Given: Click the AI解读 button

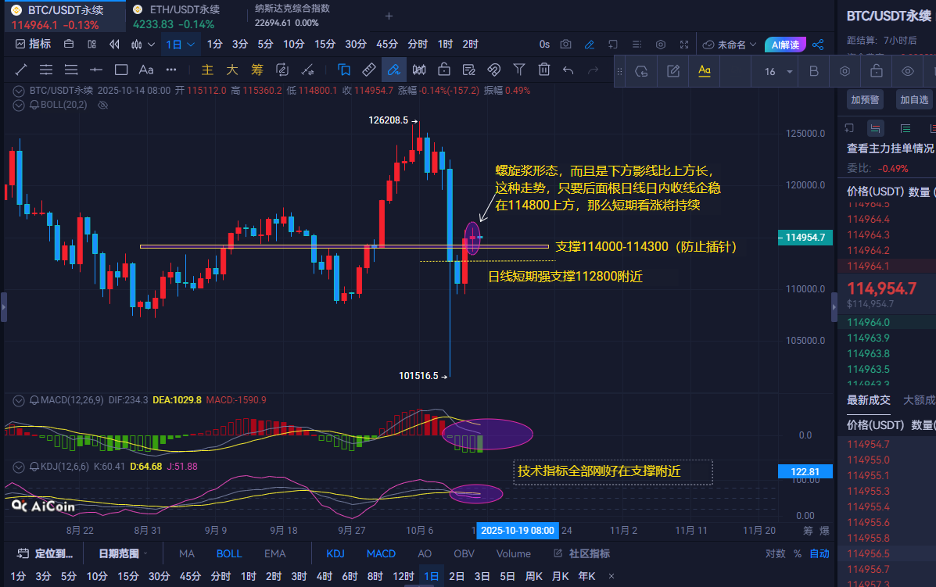Looking at the screenshot, I should point(785,45).
